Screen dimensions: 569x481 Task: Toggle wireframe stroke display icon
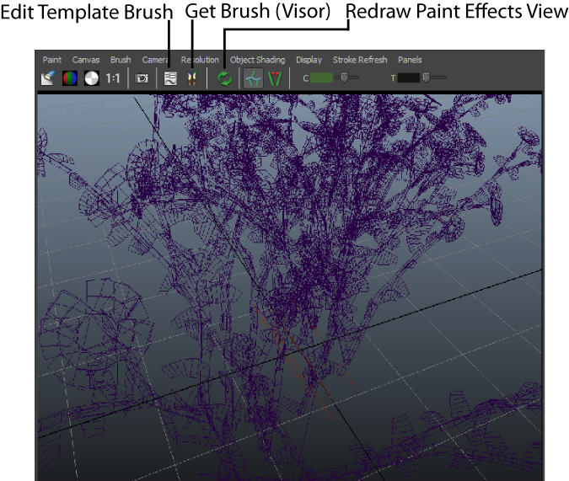point(253,78)
